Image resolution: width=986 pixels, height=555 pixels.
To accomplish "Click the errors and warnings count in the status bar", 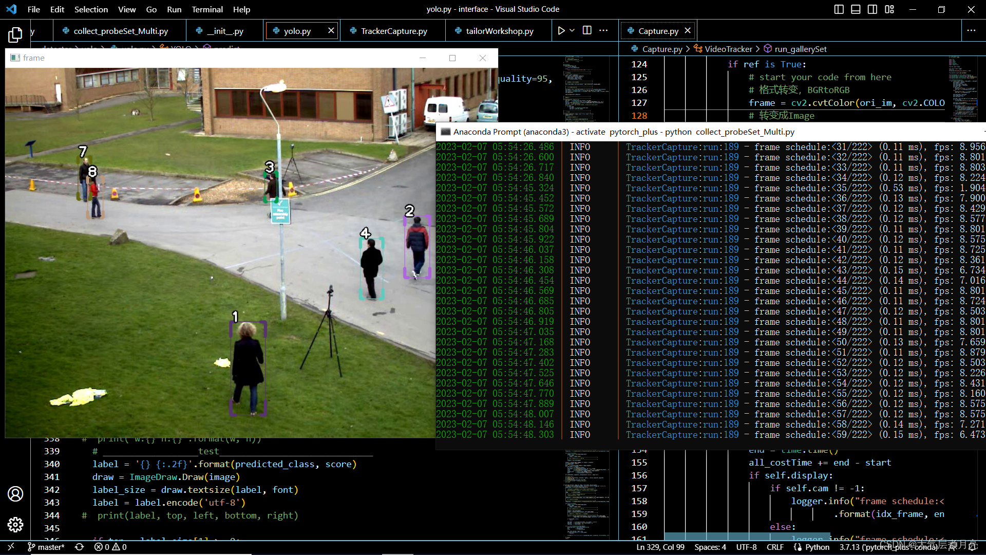I will [110, 547].
